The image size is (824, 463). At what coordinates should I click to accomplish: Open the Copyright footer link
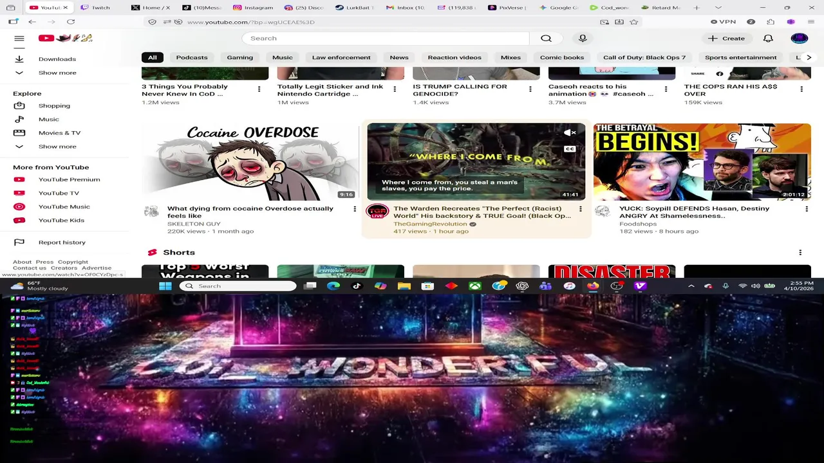pyautogui.click(x=73, y=262)
